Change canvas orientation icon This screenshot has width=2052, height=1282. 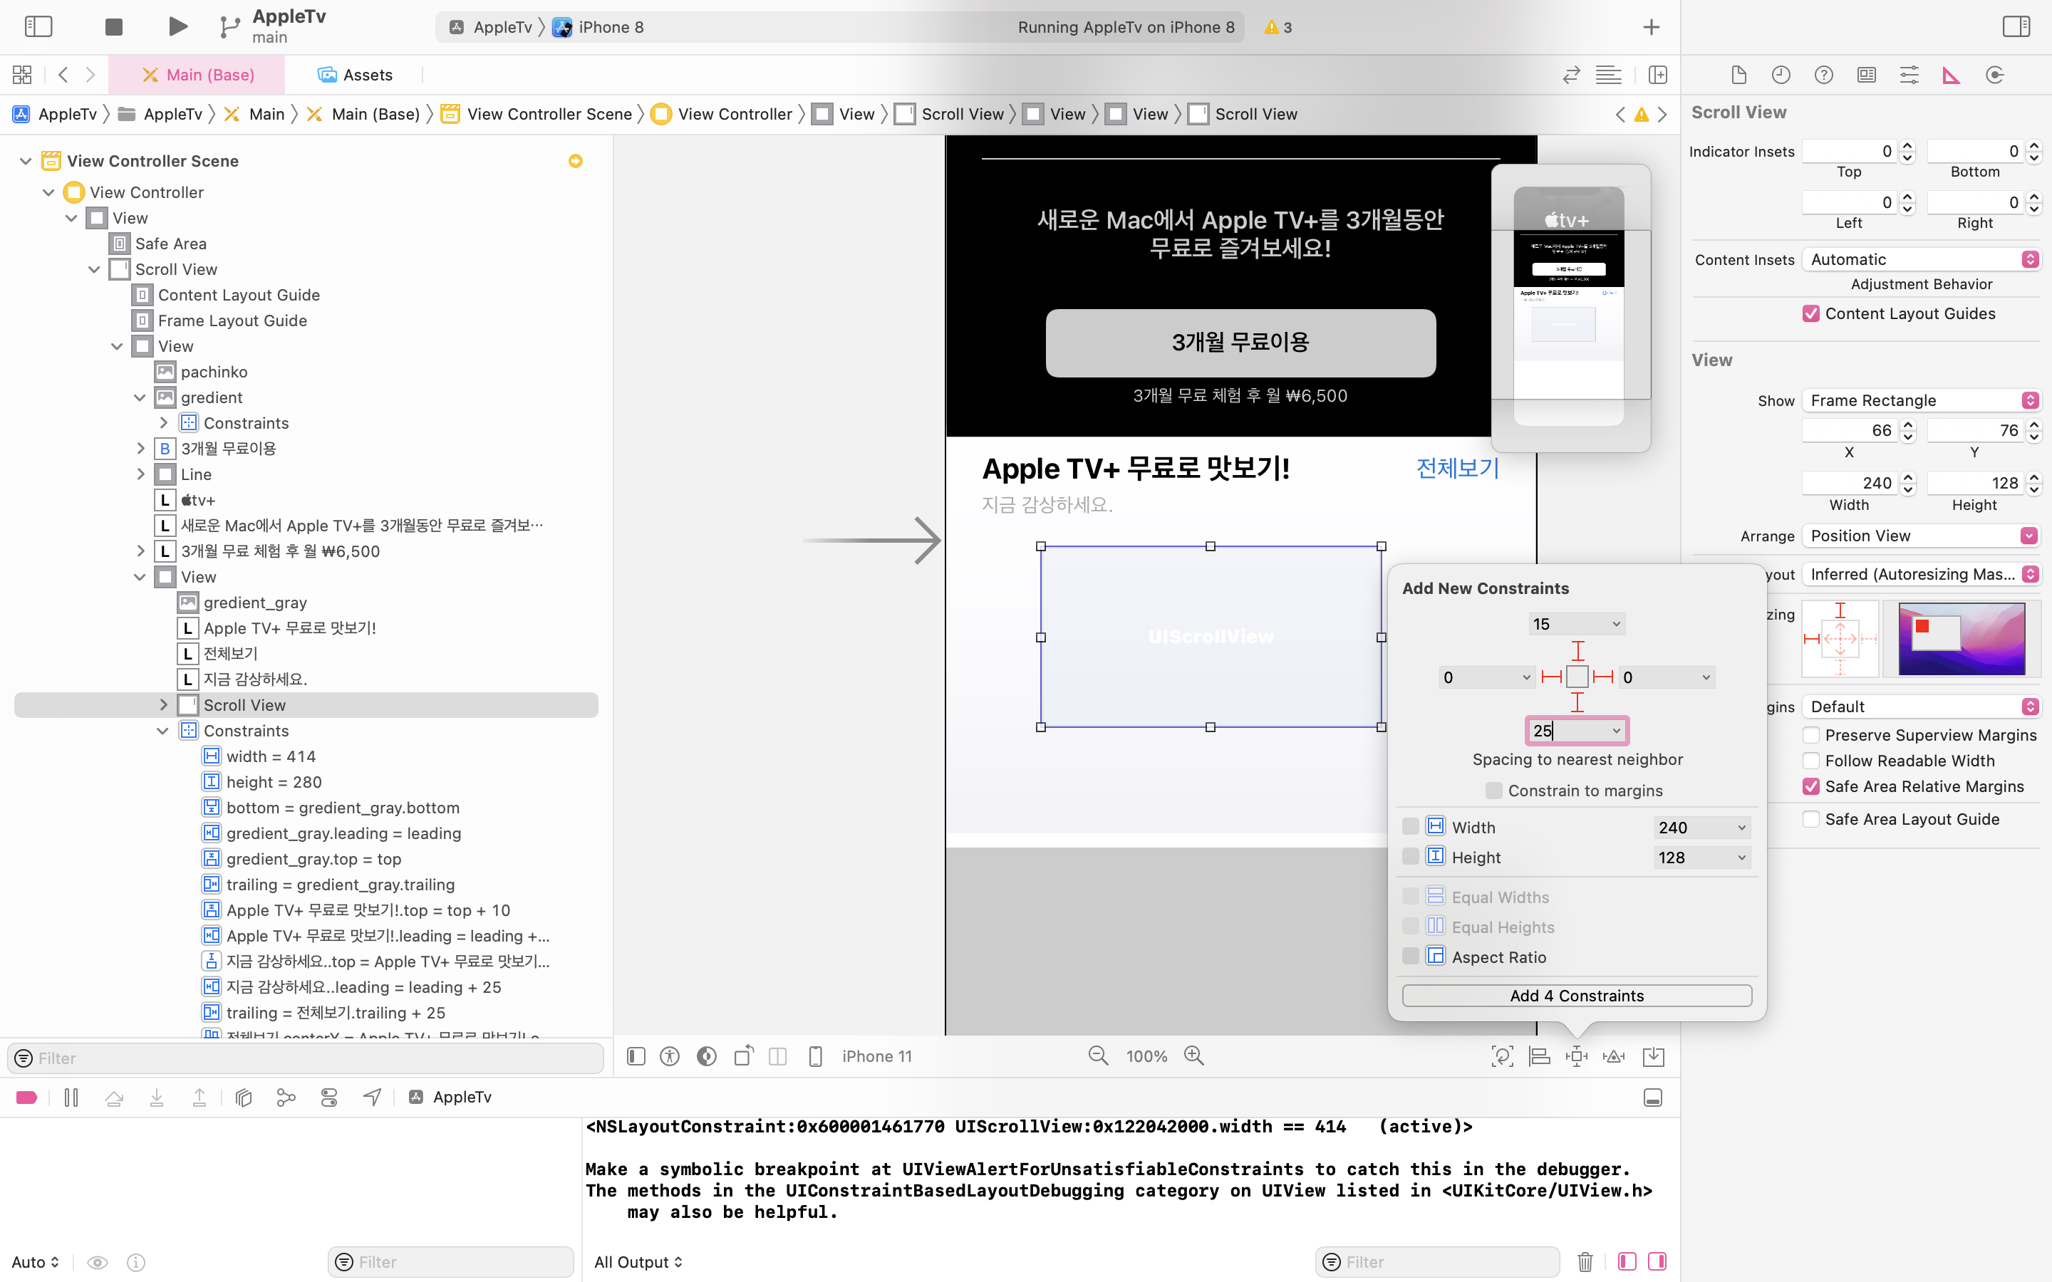point(744,1056)
